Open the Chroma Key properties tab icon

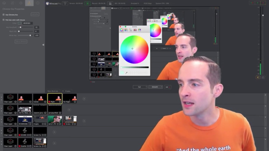[x=29, y=3]
